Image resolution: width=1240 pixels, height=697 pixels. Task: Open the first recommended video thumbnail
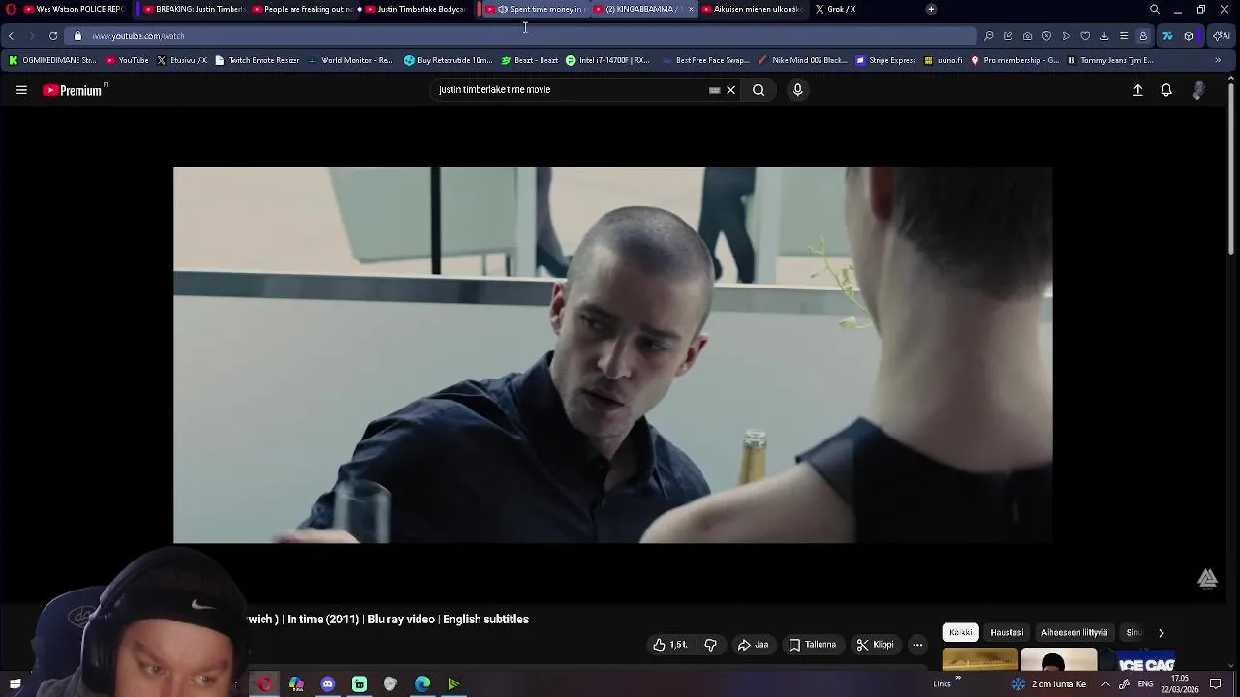[980, 660]
